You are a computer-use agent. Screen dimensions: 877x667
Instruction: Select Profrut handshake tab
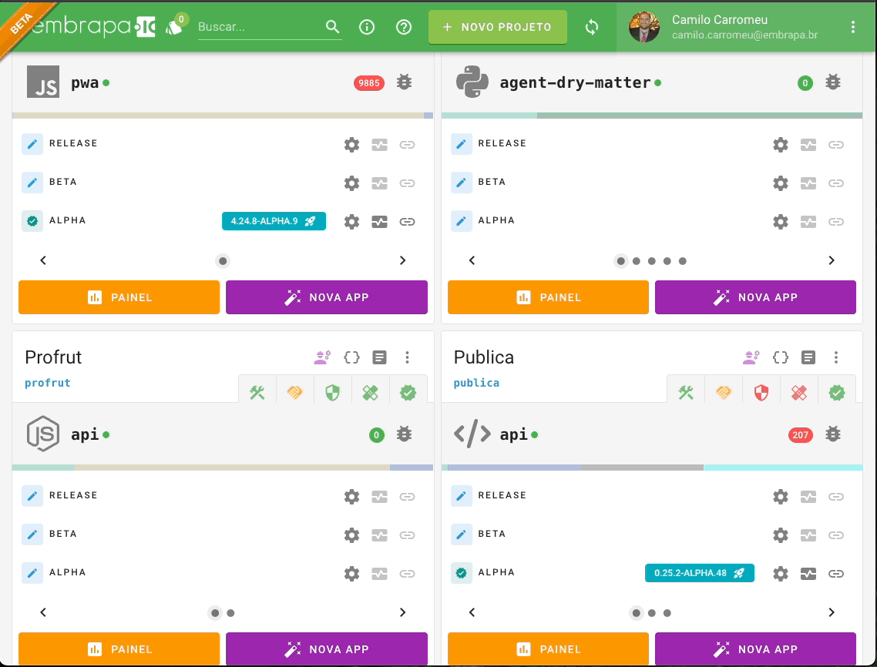294,393
